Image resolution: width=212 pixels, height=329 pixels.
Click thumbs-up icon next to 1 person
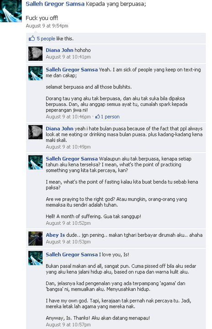[97, 117]
